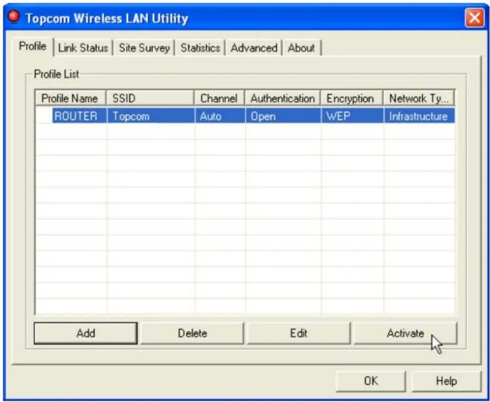Click the Channel column header
The width and height of the screenshot is (490, 402).
(x=220, y=98)
